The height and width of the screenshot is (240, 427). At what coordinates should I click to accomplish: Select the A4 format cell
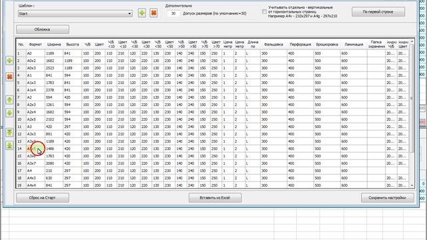[35, 171]
